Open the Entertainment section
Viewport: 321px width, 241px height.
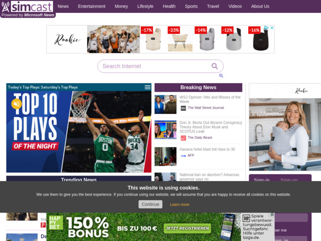[91, 6]
